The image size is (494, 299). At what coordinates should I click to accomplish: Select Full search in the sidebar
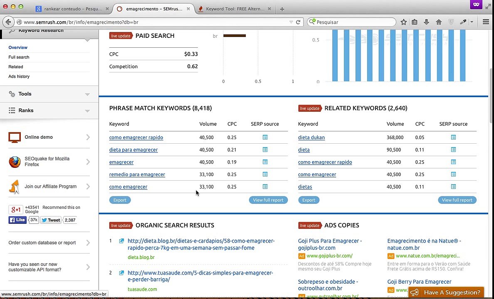19,57
